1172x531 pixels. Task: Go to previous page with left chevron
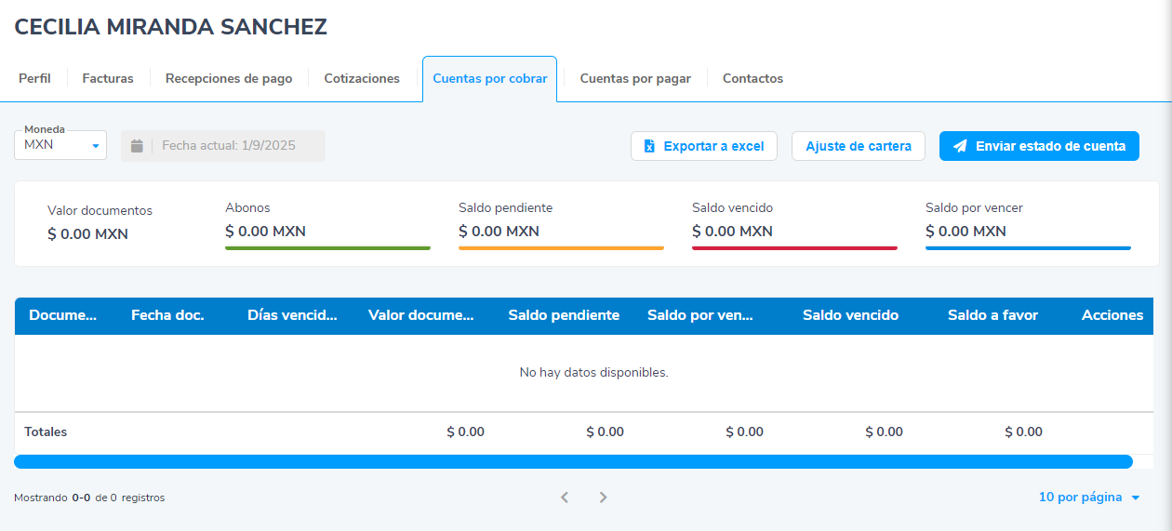[x=565, y=498]
